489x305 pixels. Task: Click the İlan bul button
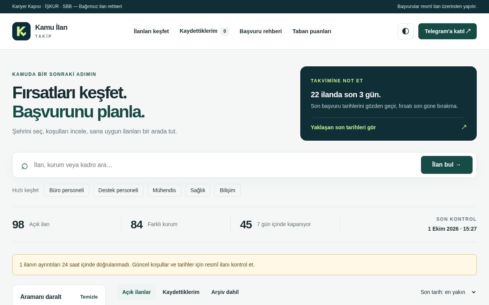click(x=447, y=165)
